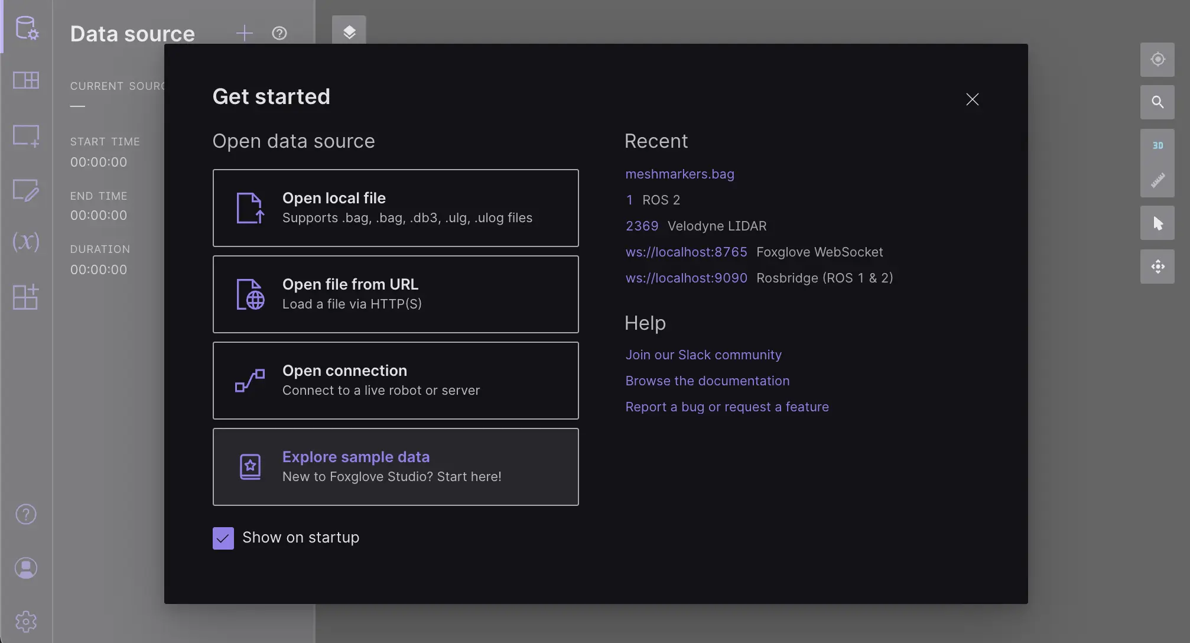The width and height of the screenshot is (1190, 643).
Task: Click the layers icon above the viewport
Action: (349, 32)
